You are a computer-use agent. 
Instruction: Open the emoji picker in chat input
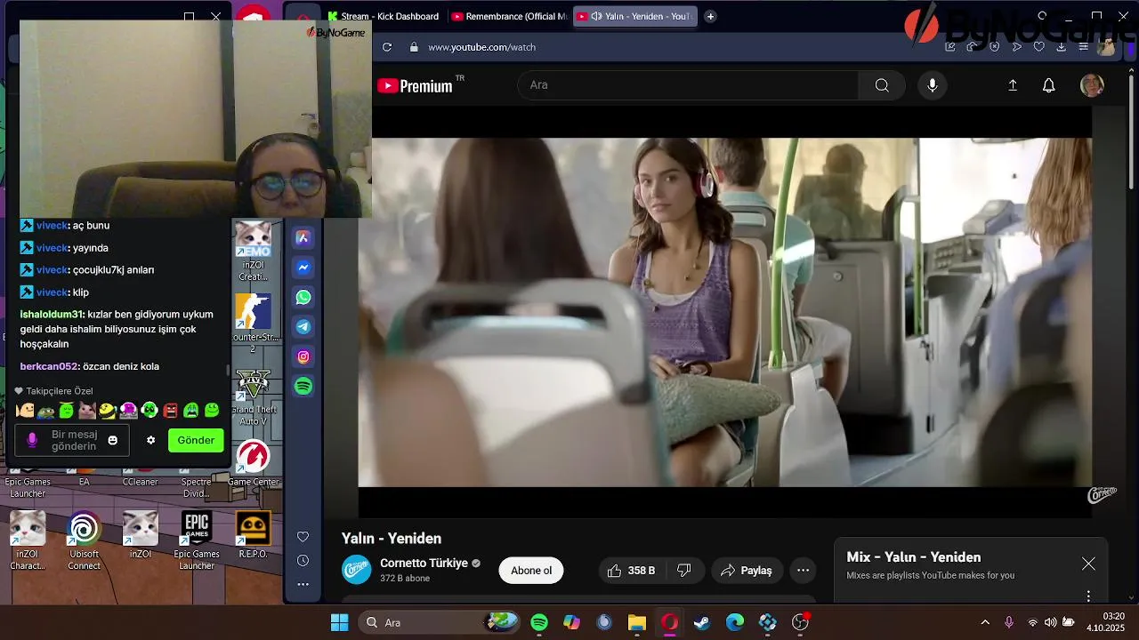[113, 440]
